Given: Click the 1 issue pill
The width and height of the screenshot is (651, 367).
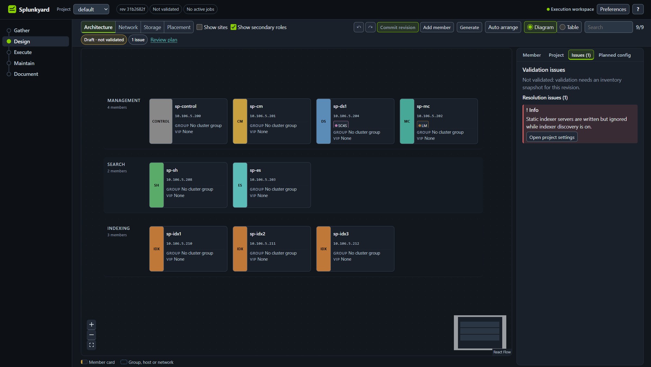Looking at the screenshot, I should pos(138,40).
